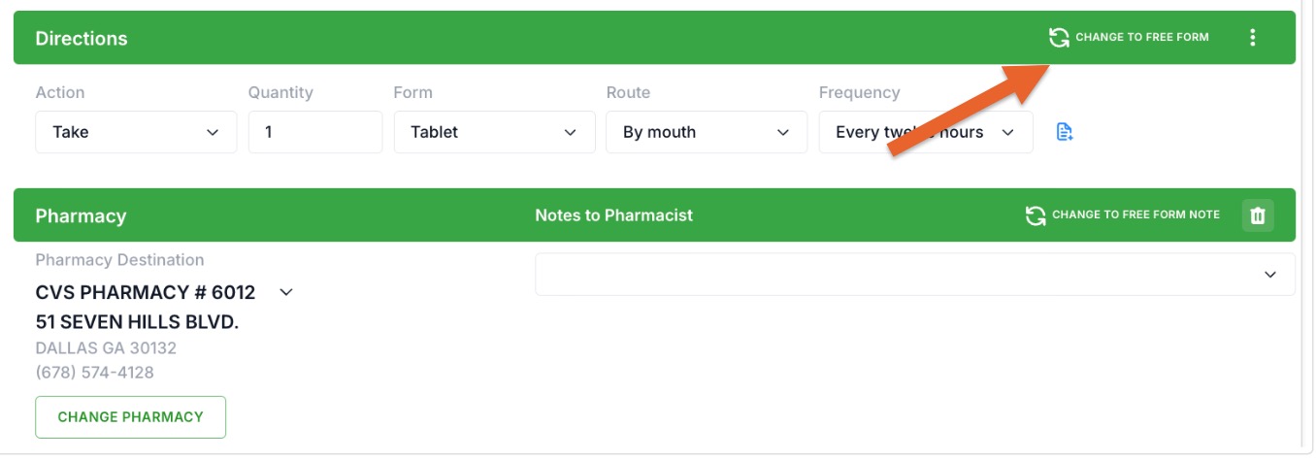
Task: Click the pharmacy note swap-arrows icon
Action: click(x=1036, y=214)
